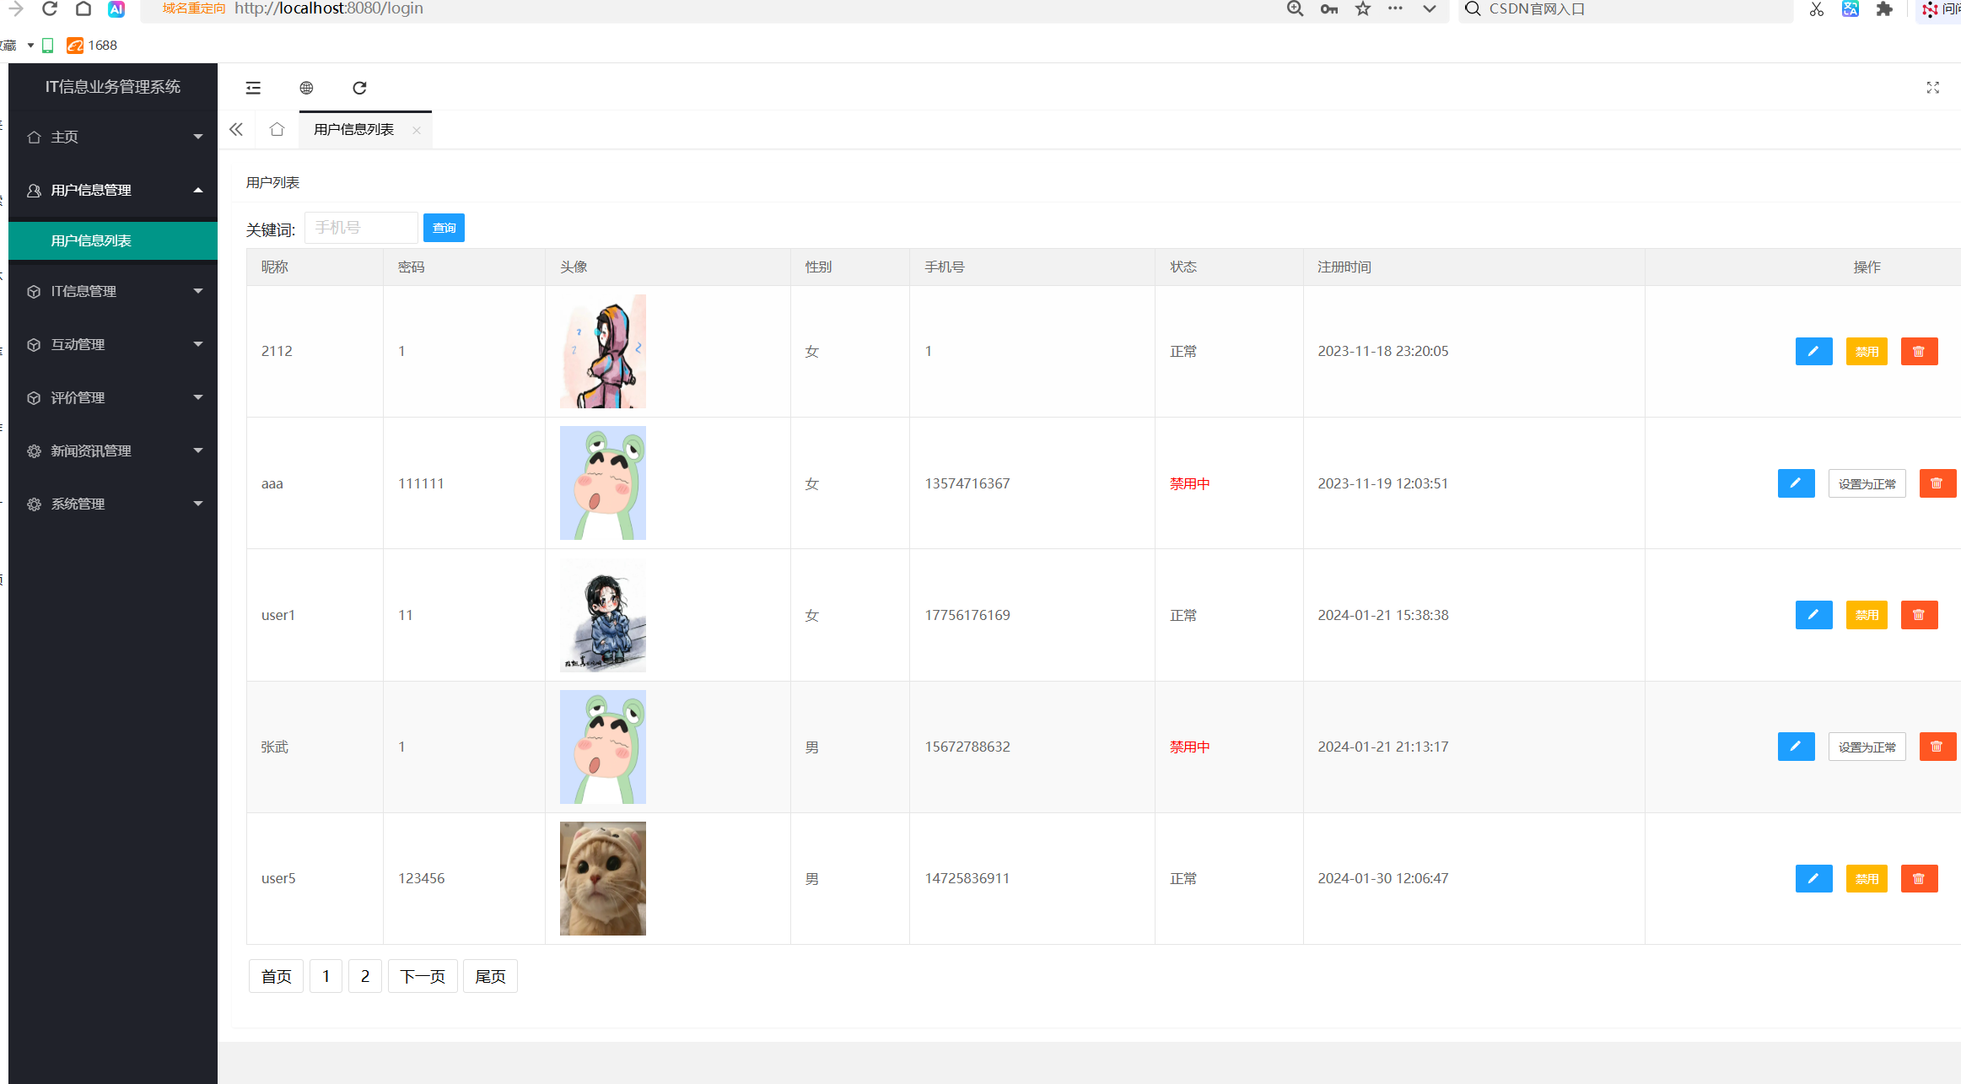Image resolution: width=1961 pixels, height=1084 pixels.
Task: Expand the 新闻资讯管理 sidebar menu
Action: pos(113,450)
